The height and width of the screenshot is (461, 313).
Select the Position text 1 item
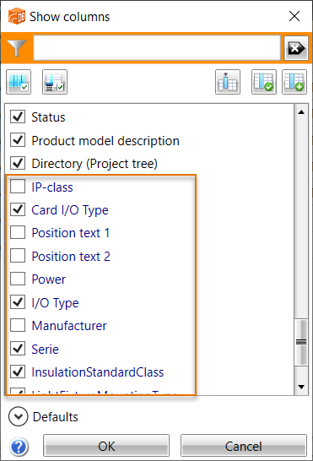tap(71, 233)
